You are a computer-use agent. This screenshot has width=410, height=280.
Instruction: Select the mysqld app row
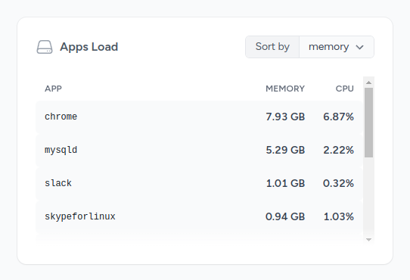pos(199,150)
